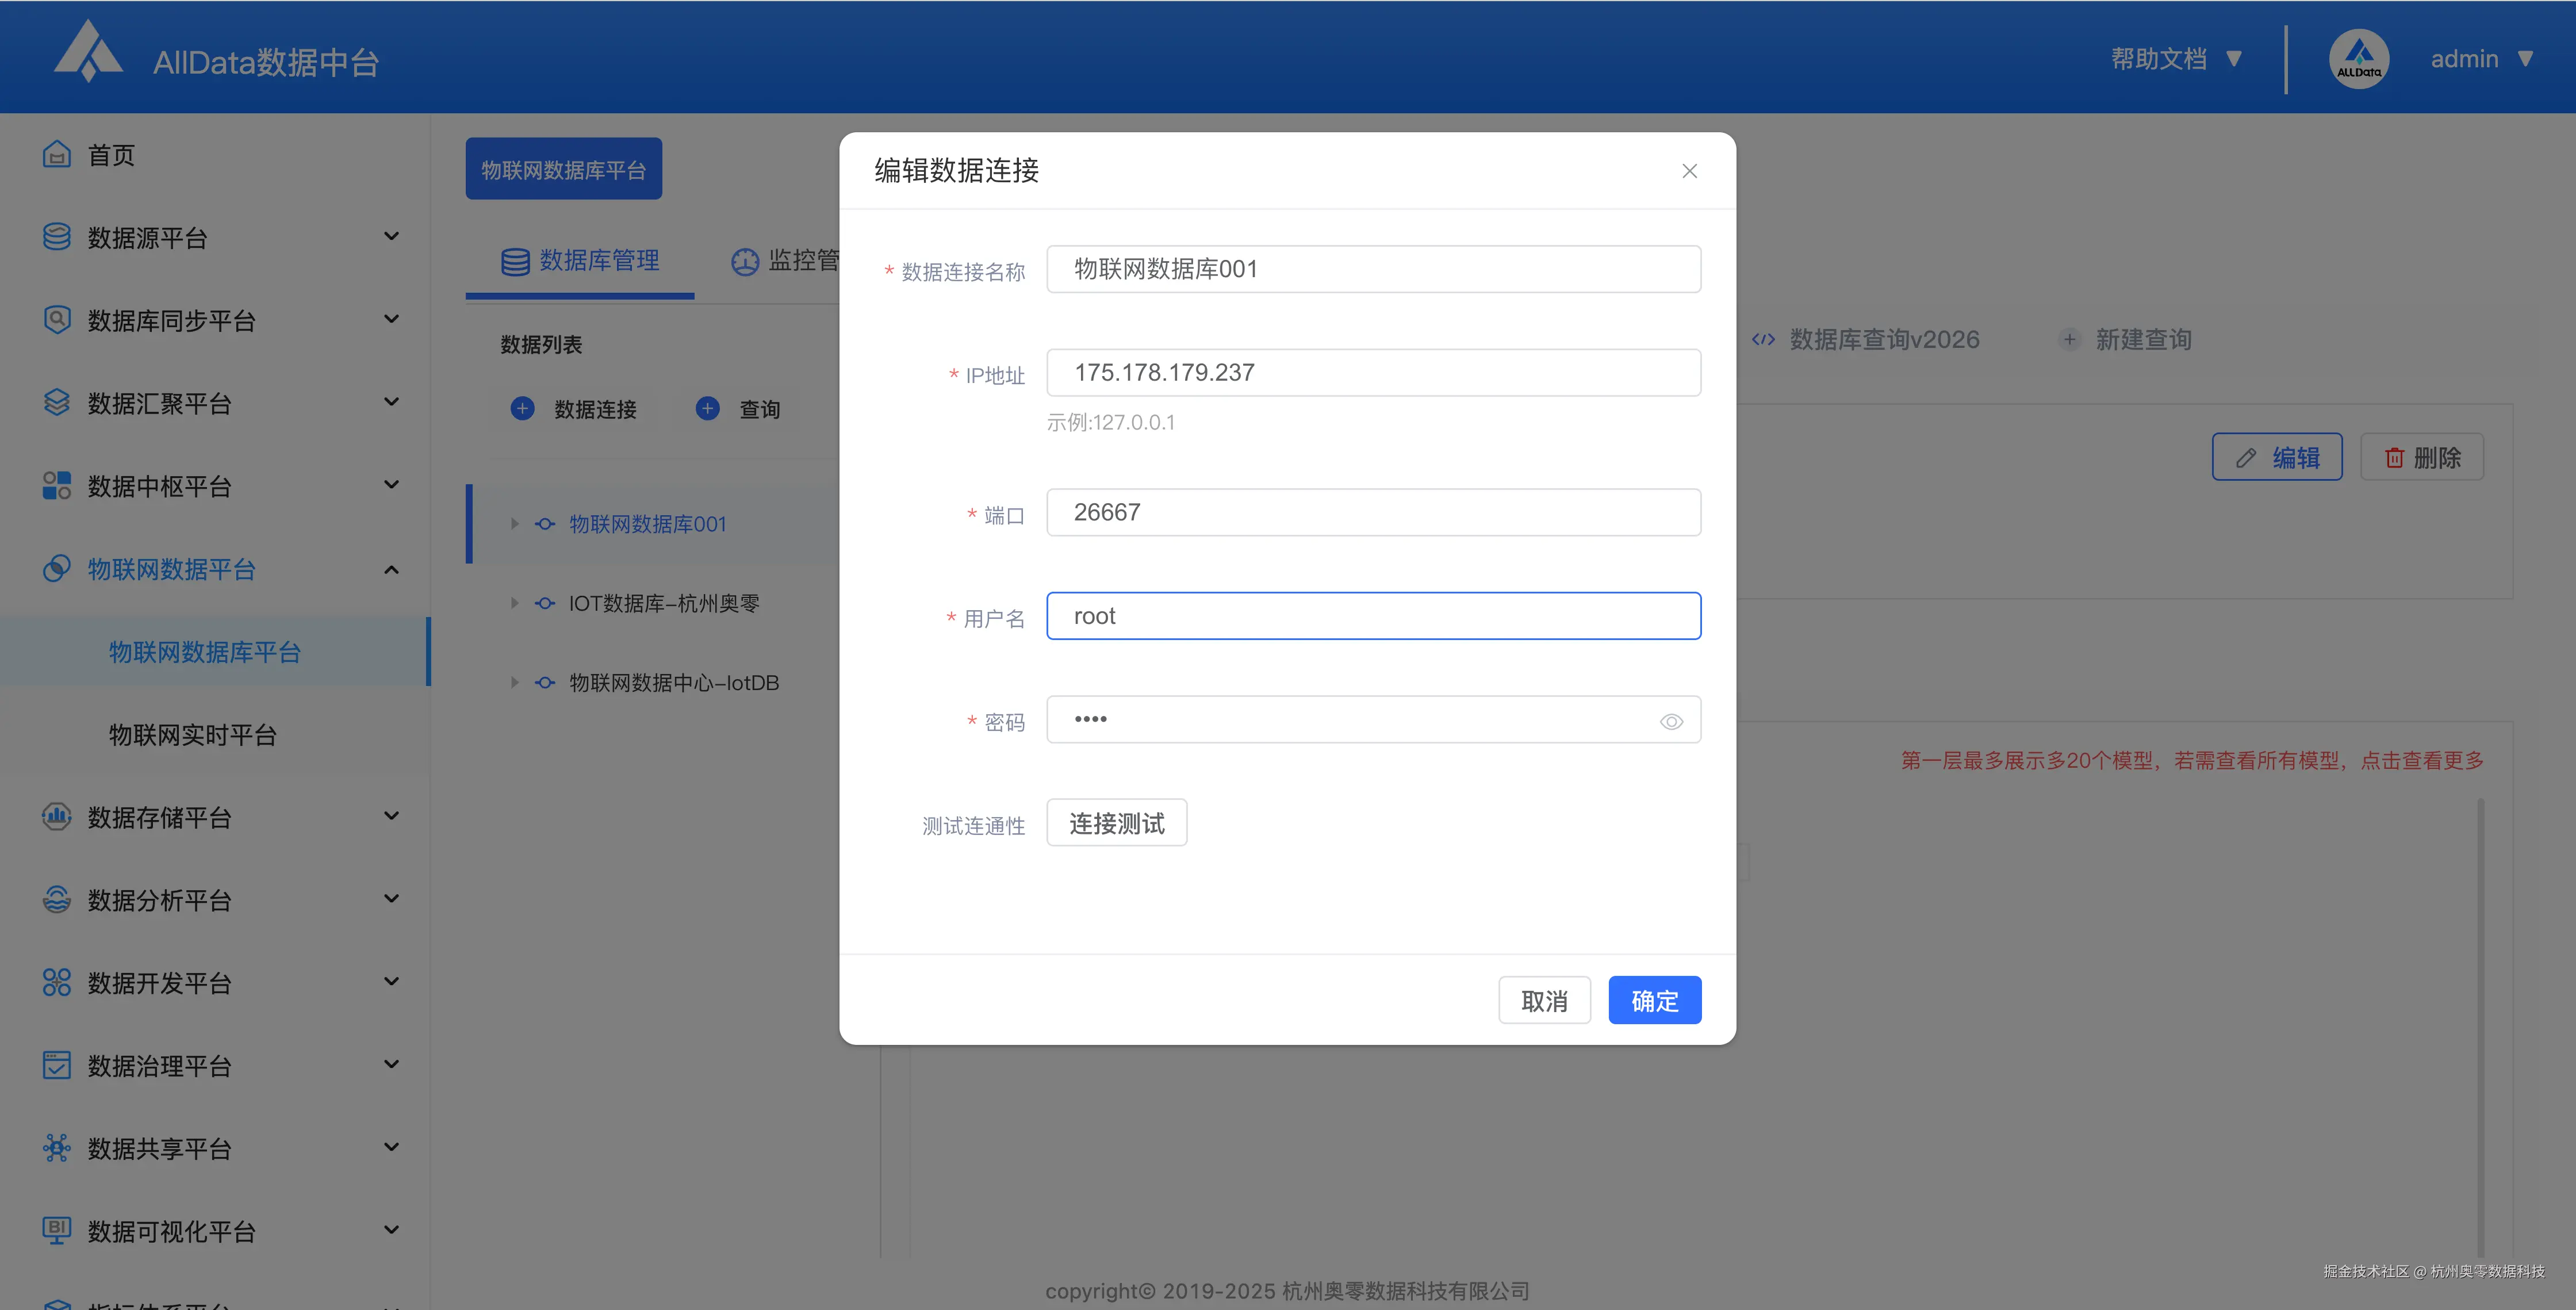The image size is (2576, 1310).
Task: Click the IoT data platform icon
Action: tap(57, 569)
